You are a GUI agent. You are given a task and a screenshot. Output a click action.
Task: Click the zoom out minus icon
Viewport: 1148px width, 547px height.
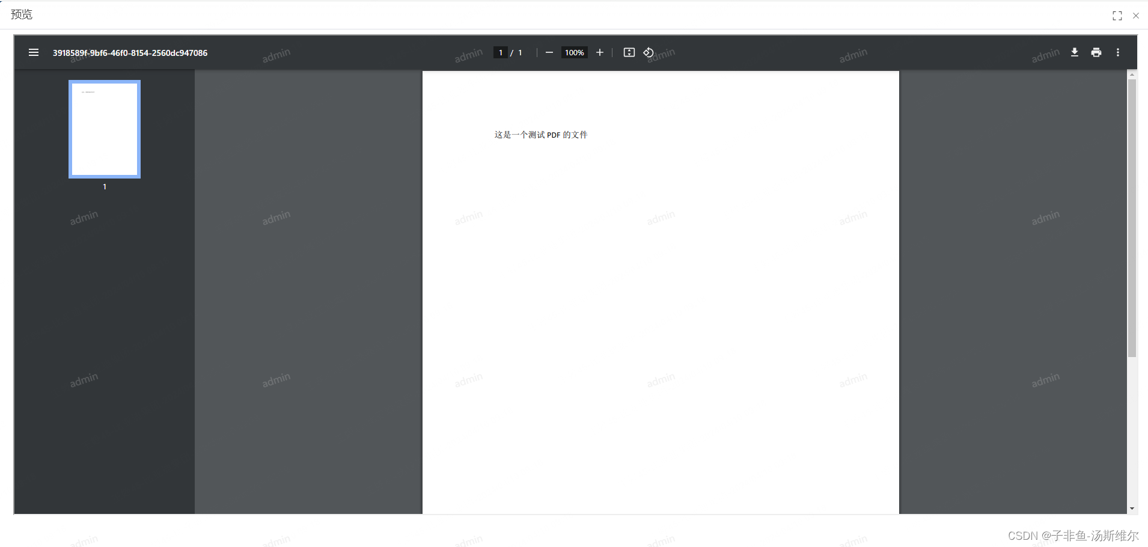tap(549, 52)
